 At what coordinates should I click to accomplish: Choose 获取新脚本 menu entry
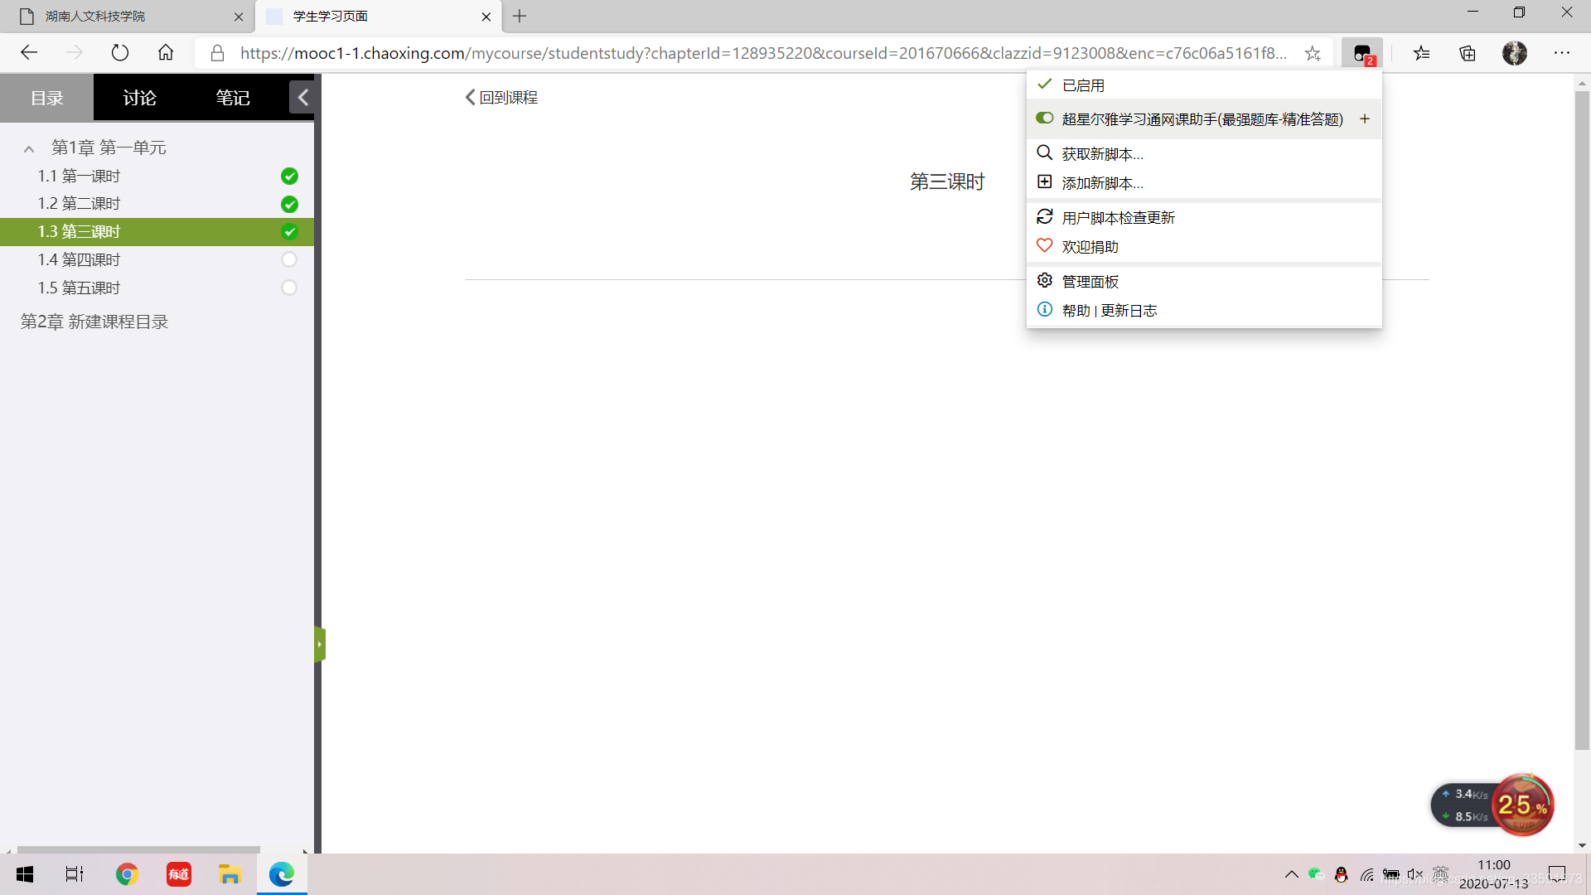(1204, 154)
